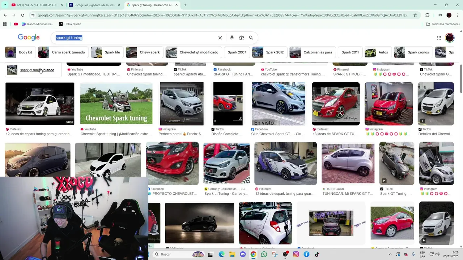Switch to the YouTube NO ES NEED FOR SPEED tab
This screenshot has height=260, width=463.
point(37,5)
